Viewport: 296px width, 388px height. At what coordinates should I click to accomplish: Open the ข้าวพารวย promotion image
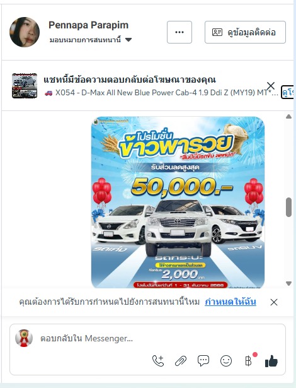tap(178, 203)
